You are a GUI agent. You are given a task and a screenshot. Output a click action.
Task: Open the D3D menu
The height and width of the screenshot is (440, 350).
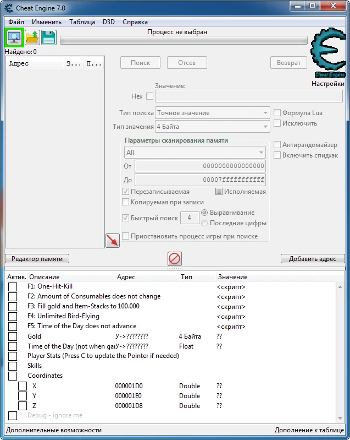[109, 22]
